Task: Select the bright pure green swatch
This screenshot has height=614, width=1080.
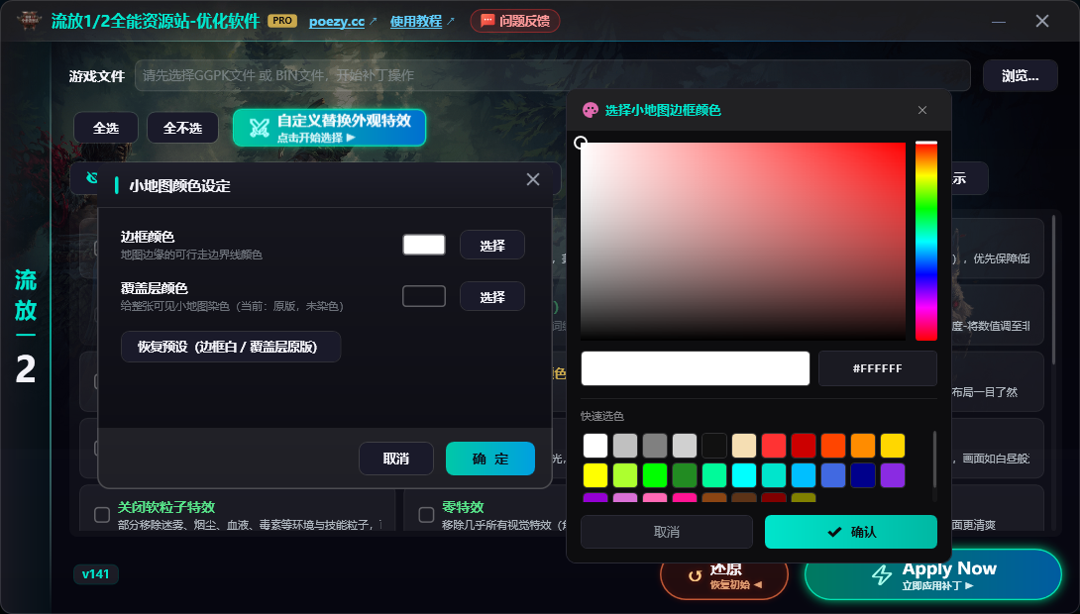Action: (655, 475)
